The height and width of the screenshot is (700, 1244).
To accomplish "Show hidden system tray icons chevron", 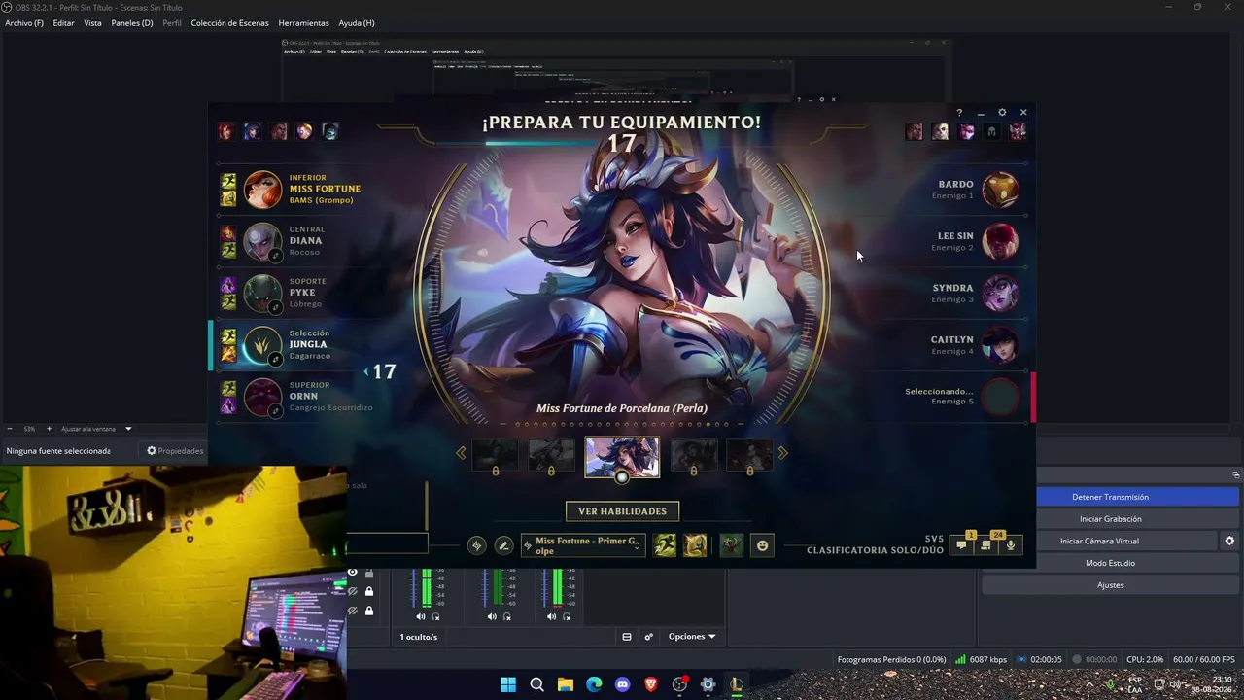I will click(x=1089, y=682).
